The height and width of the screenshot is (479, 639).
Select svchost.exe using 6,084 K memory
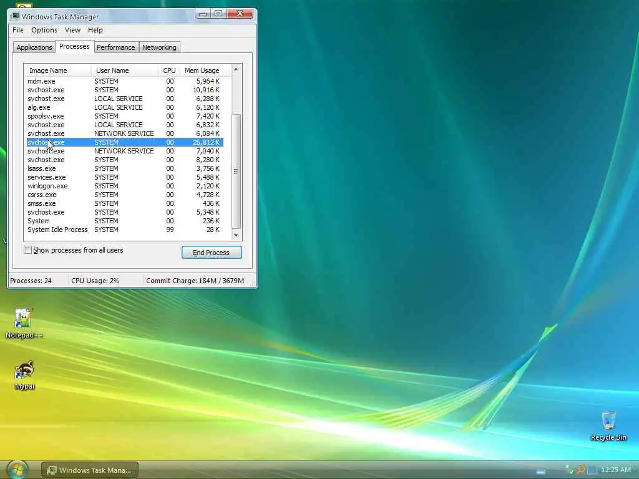(x=125, y=133)
